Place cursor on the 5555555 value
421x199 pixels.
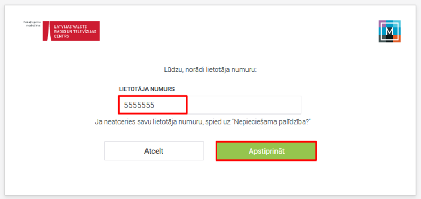[139, 105]
